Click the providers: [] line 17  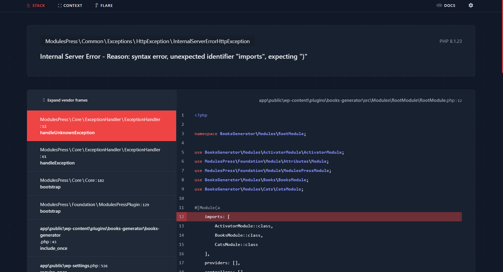(222, 263)
